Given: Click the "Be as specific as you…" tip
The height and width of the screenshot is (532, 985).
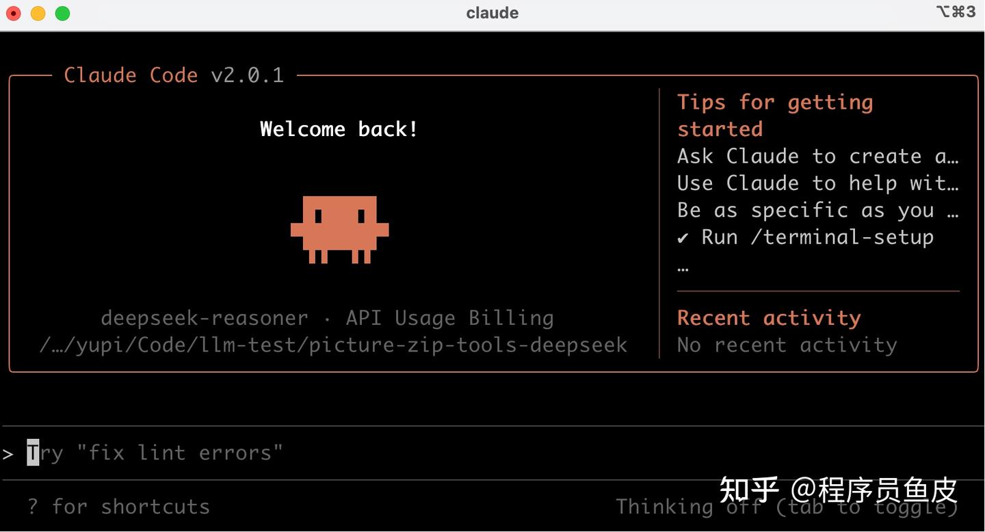Looking at the screenshot, I should [x=818, y=210].
